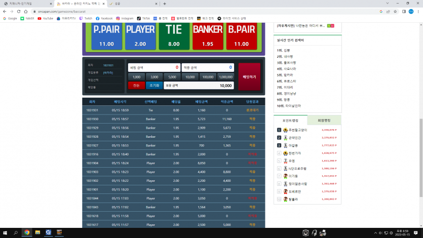Open the Chrome three-dot menu

(418, 11)
